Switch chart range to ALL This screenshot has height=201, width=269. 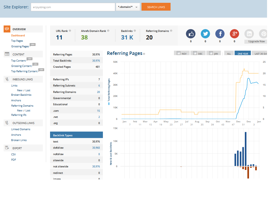229,53
